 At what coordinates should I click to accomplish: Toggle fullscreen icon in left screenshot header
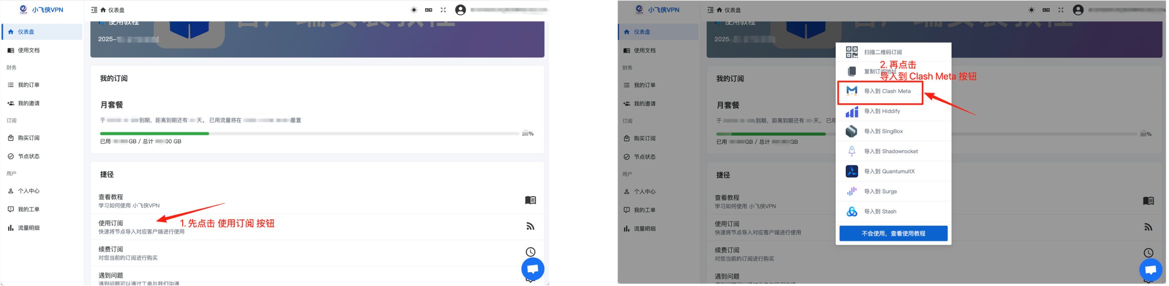click(443, 10)
